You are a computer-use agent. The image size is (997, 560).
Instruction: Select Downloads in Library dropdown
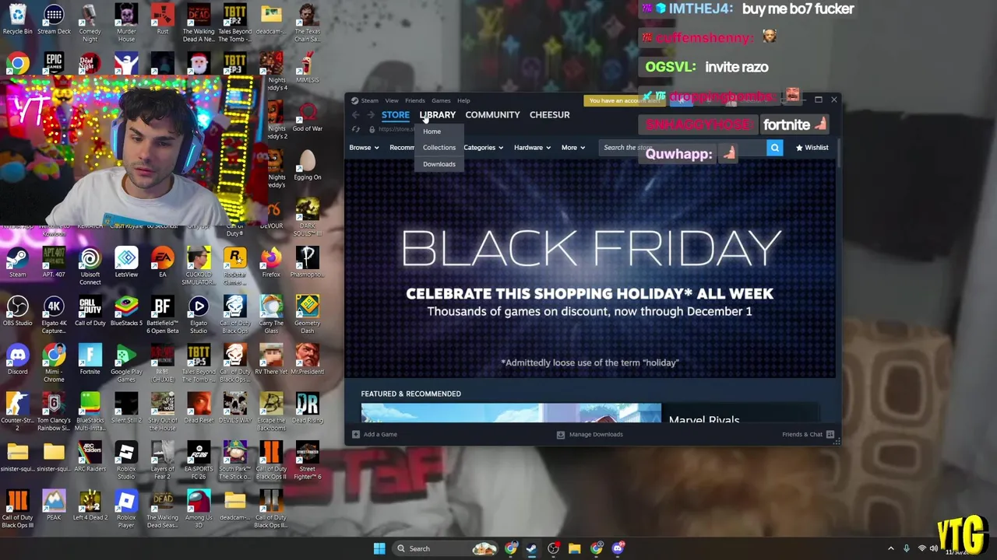pos(439,164)
